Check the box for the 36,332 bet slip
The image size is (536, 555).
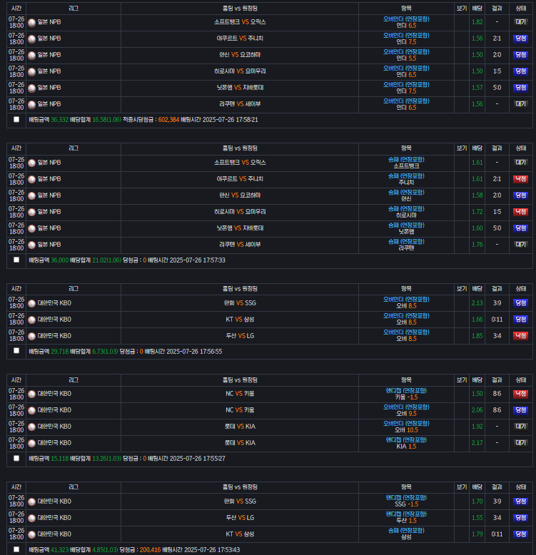click(x=16, y=120)
